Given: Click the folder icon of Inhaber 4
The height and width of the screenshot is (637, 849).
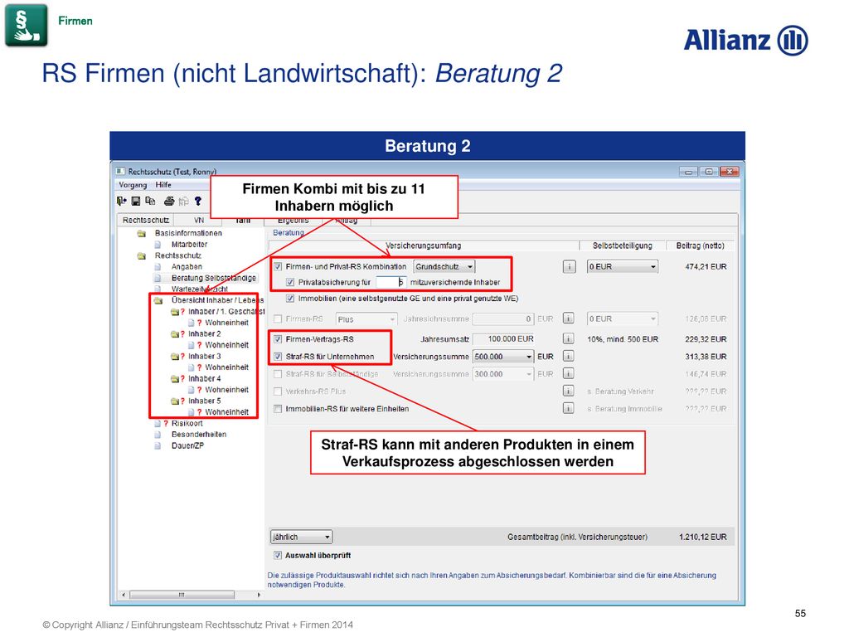Looking at the screenshot, I should 174,378.
